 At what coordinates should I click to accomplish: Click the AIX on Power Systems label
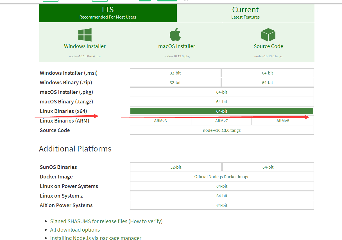pos(66,205)
